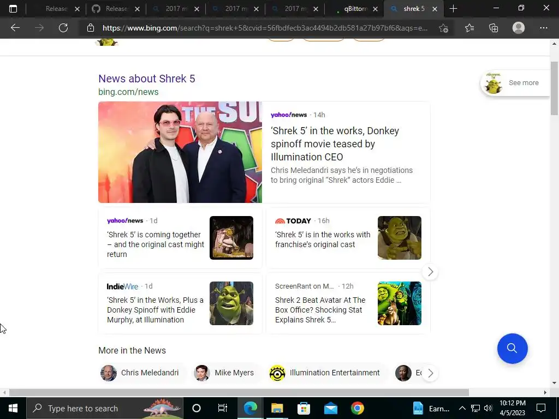The image size is (559, 419).
Task: Click the address bar URL
Action: coord(265,28)
